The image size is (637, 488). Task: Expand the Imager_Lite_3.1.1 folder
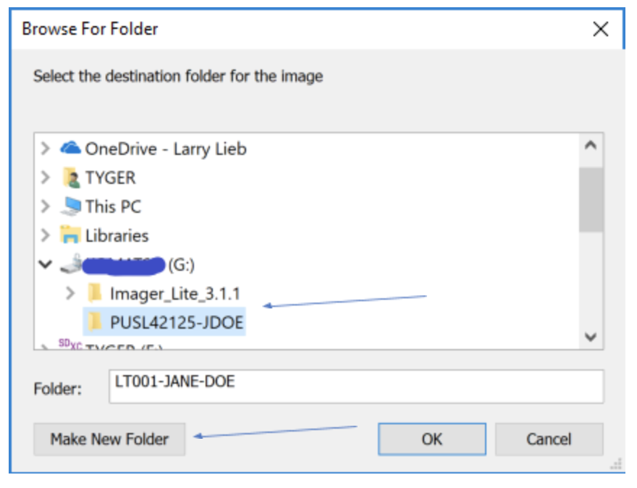click(x=70, y=293)
